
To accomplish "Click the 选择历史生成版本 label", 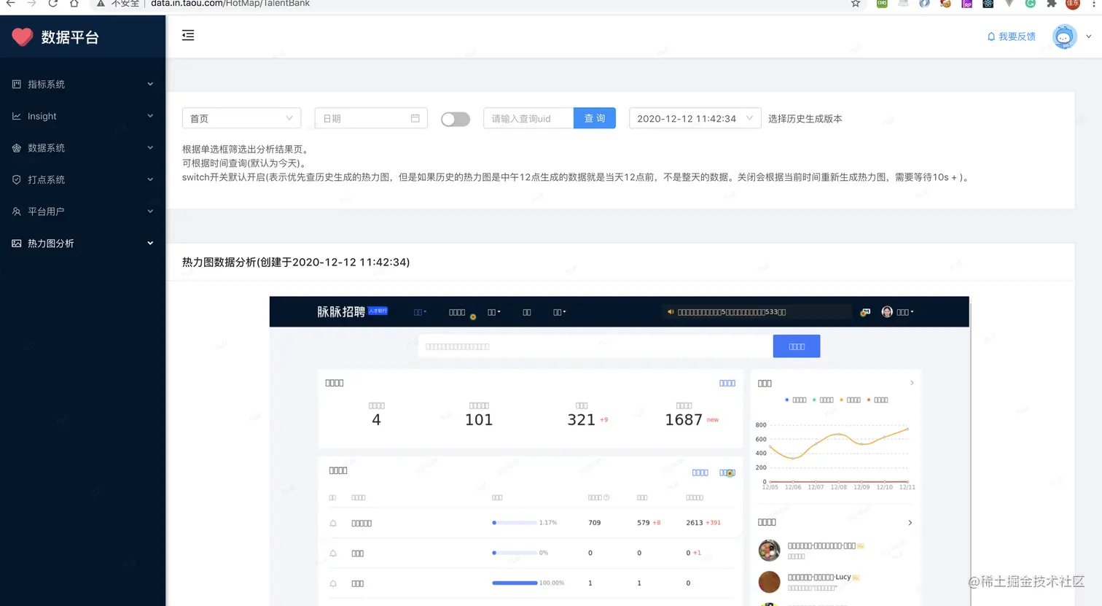I will pyautogui.click(x=805, y=118).
